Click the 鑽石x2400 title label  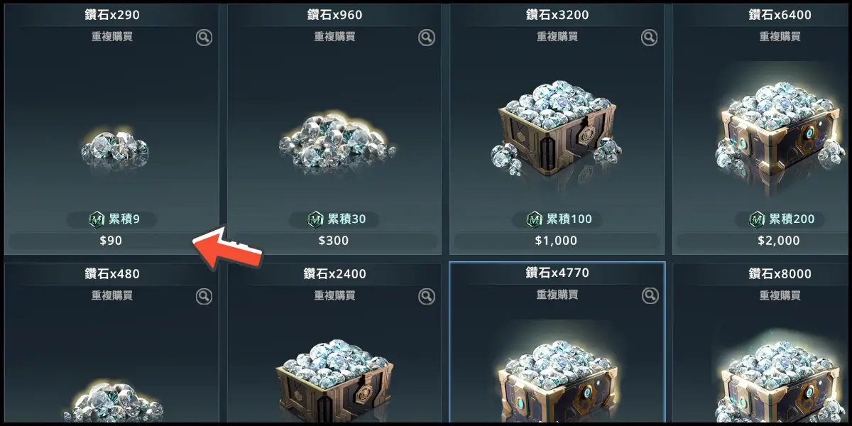[x=333, y=273]
